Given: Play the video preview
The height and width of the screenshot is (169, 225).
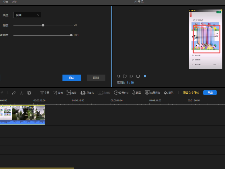Looking at the screenshot, I should (125, 76).
